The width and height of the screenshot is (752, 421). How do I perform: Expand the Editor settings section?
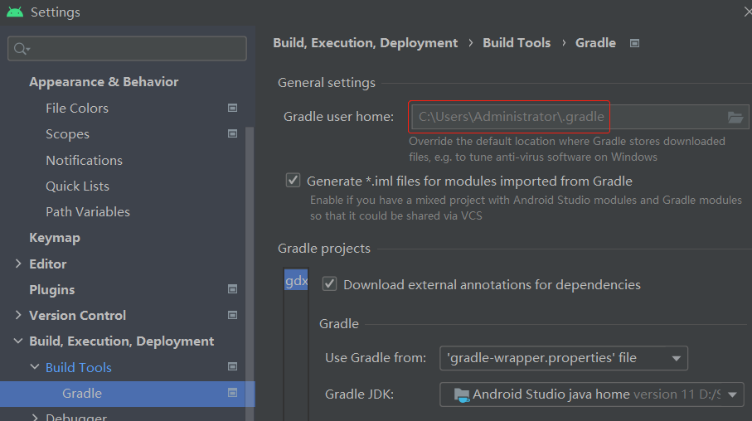coord(18,264)
